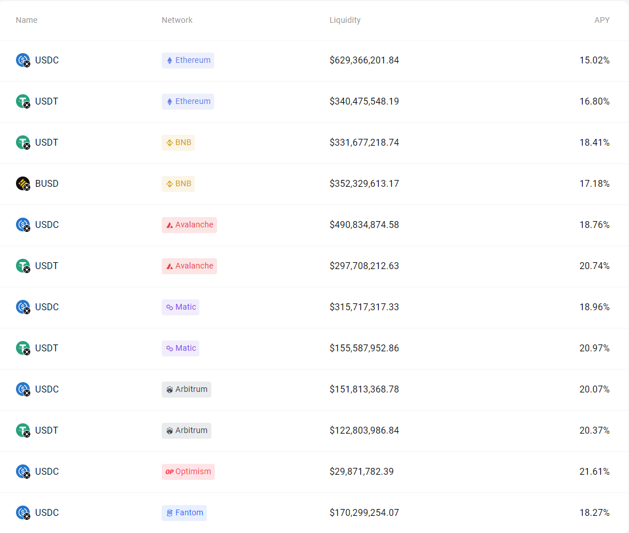The width and height of the screenshot is (629, 533).
Task: Select the Ethereum network badge for USDT
Action: click(x=188, y=102)
